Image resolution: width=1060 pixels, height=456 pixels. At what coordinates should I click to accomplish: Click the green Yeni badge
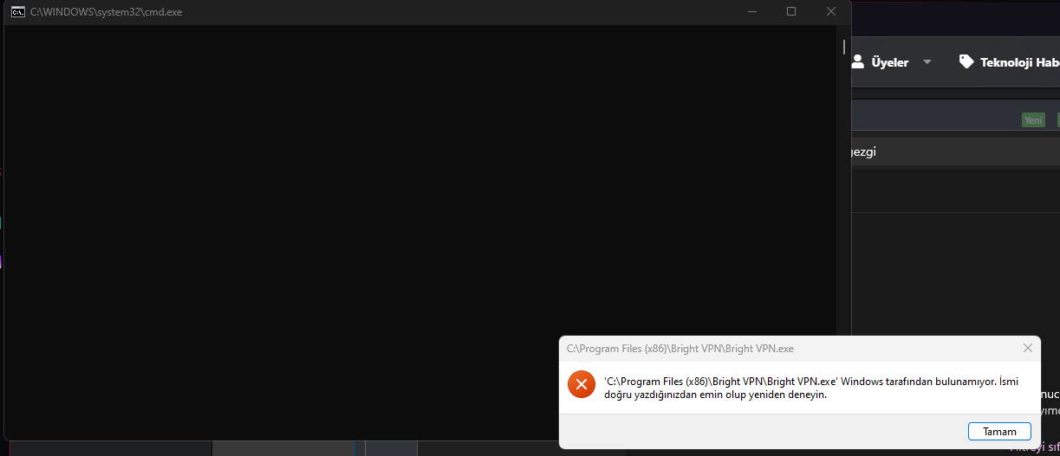[1033, 120]
